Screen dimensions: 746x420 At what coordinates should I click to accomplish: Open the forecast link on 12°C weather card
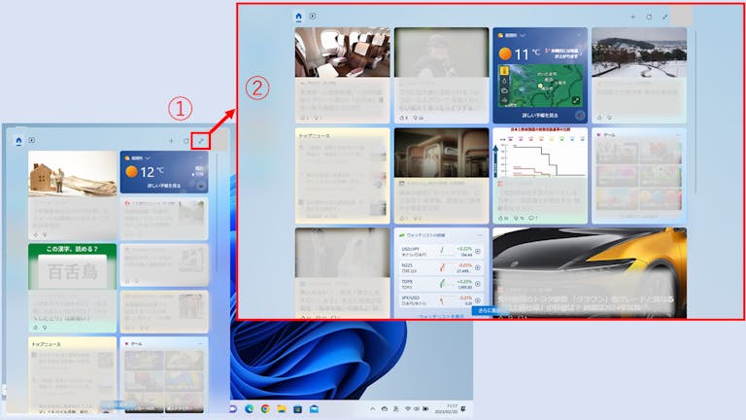pos(163,186)
